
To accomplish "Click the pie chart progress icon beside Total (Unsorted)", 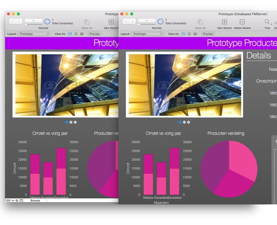I will point(160,21).
